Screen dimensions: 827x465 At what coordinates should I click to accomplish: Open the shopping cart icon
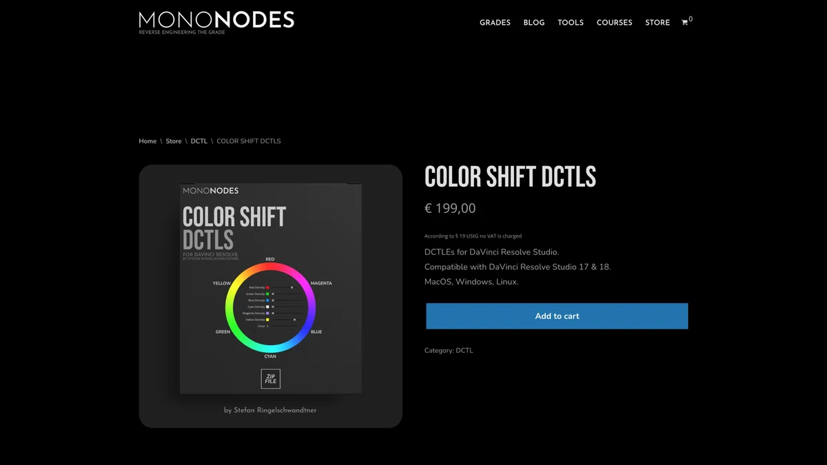[x=686, y=21]
